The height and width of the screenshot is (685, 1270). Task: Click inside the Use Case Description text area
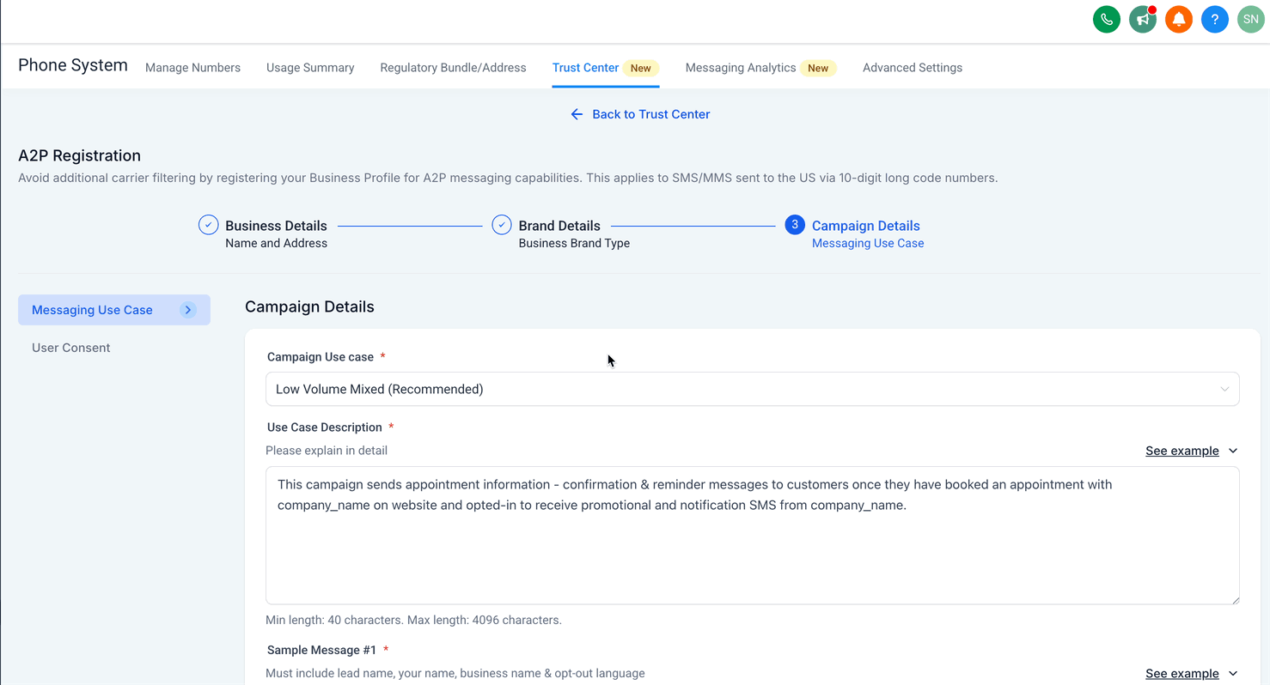point(752,536)
